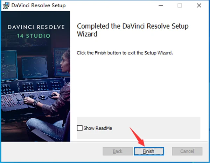Click the Finish button
The height and width of the screenshot is (163, 210).
149,151
